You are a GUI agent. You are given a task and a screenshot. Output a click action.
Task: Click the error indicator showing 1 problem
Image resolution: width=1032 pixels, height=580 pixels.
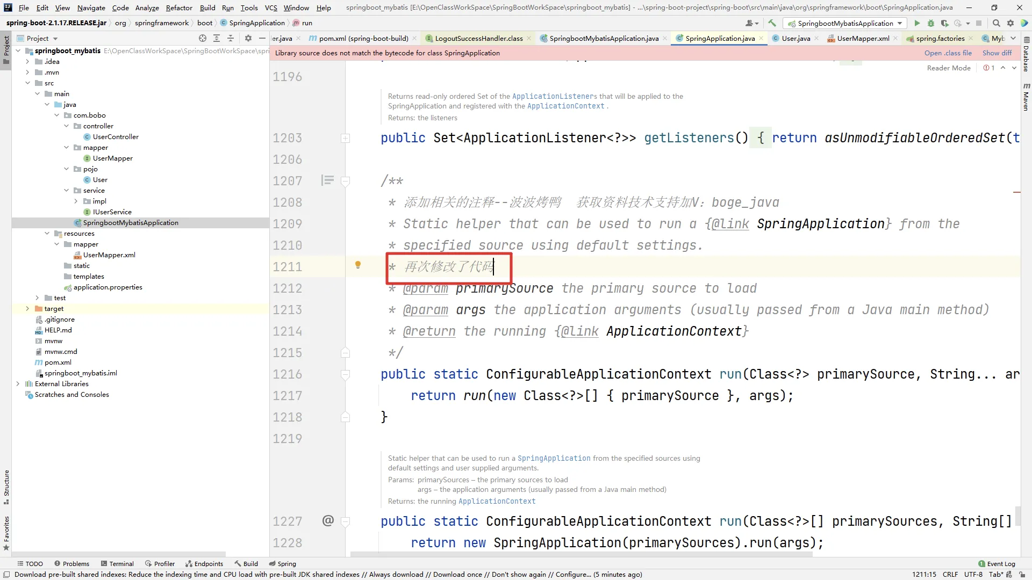coord(989,68)
